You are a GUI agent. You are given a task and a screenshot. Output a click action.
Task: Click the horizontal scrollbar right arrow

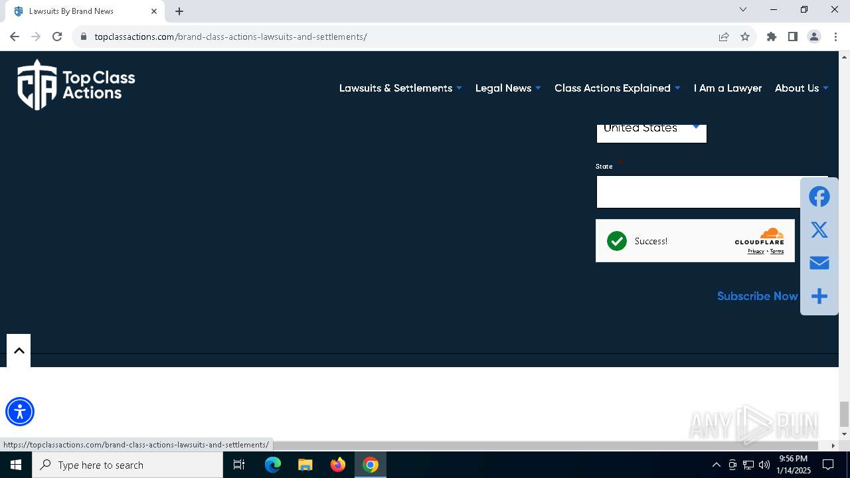click(x=833, y=445)
